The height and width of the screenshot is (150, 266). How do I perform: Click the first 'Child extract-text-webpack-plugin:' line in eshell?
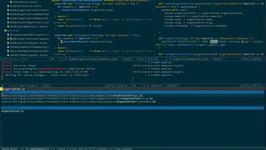click(x=158, y=65)
